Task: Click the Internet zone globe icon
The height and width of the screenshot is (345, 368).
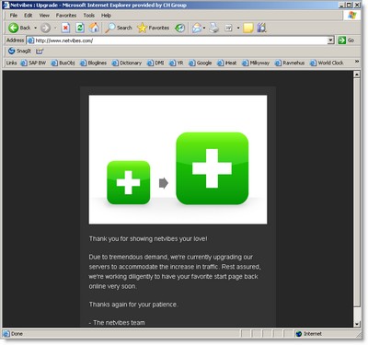Action: pos(299,334)
